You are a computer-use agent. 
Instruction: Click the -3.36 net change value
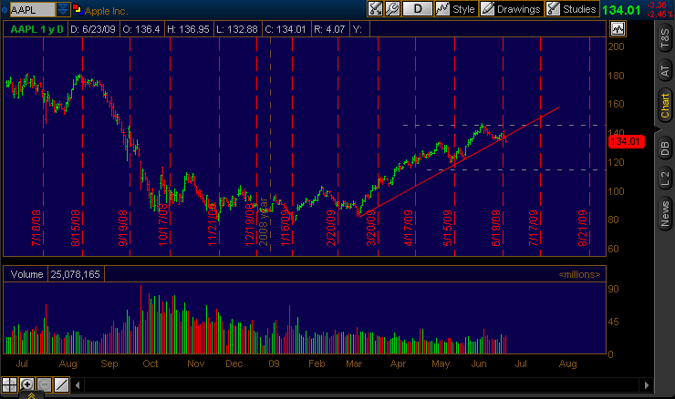(x=658, y=5)
